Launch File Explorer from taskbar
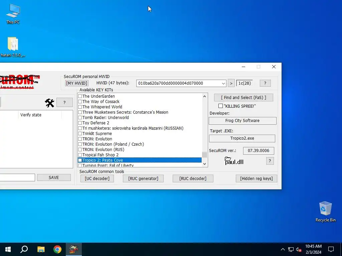Viewport: 342px width, 256px height. coord(41,249)
